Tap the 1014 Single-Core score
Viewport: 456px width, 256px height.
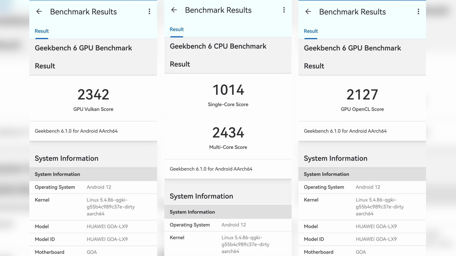228,90
